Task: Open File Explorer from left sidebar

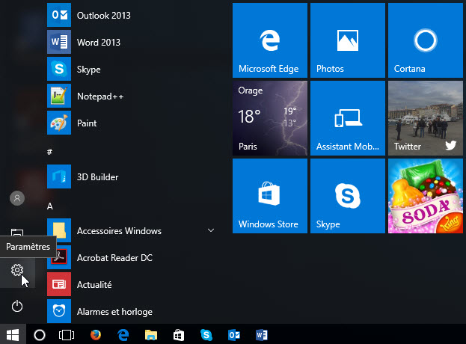Action: pyautogui.click(x=17, y=233)
